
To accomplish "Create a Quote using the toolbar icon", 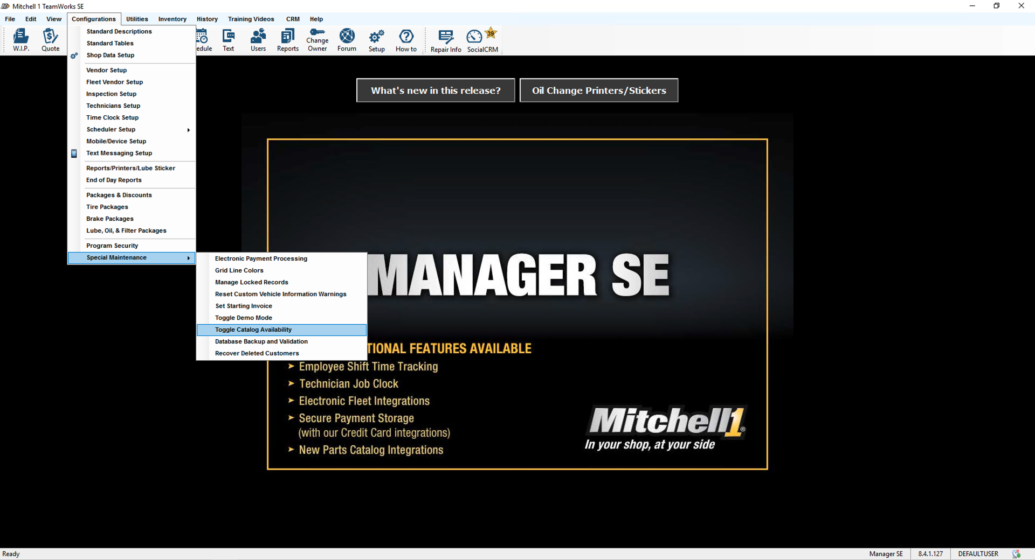I will (51, 39).
